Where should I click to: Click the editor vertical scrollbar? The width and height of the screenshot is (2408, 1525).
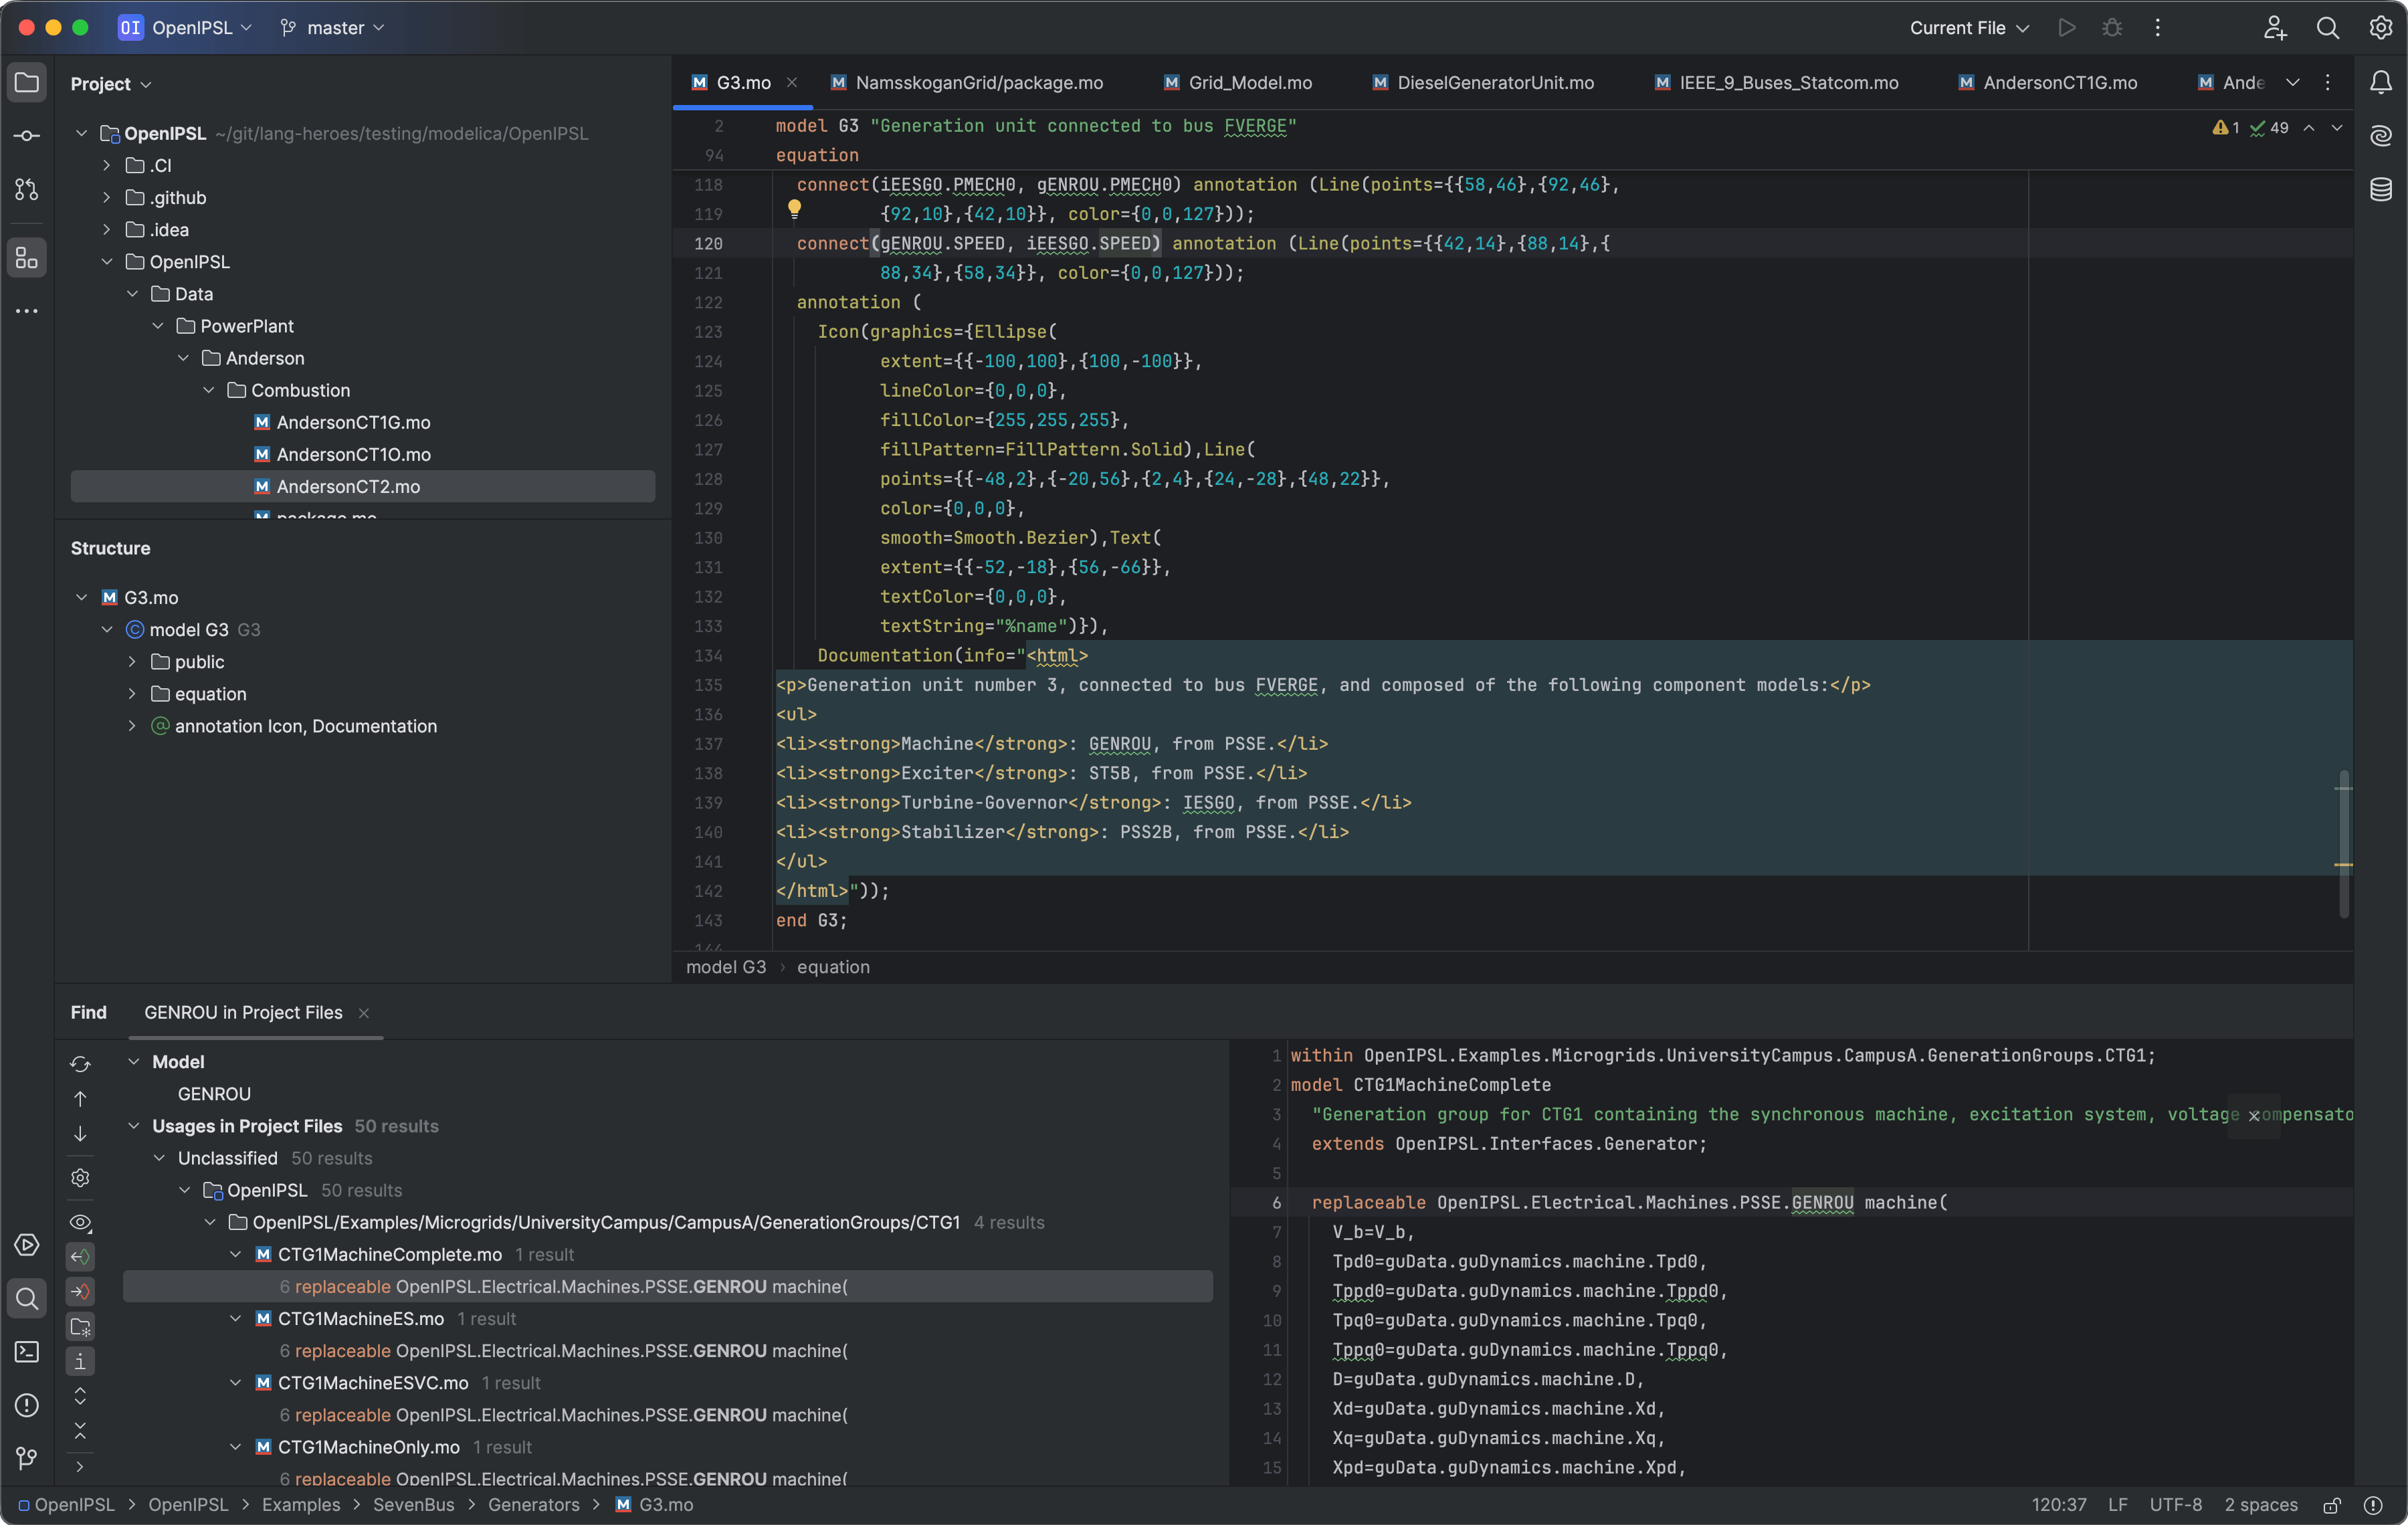point(2343,843)
